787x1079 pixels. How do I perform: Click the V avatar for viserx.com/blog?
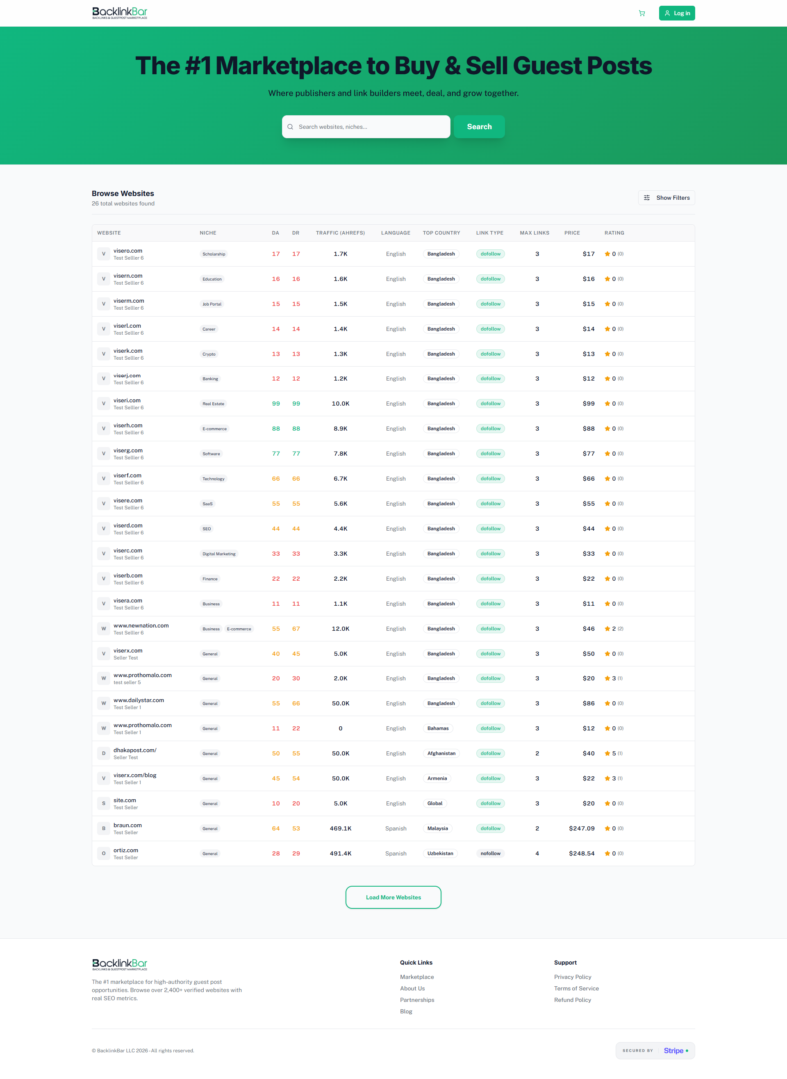coord(103,778)
